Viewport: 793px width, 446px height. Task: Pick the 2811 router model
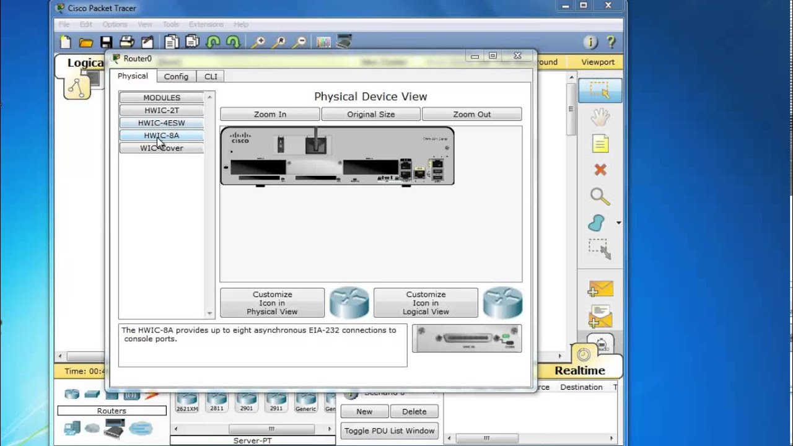(217, 402)
